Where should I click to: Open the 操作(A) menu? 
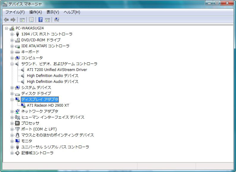pos(35,12)
